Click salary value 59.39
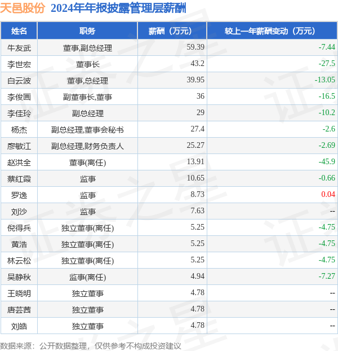This screenshot has width=338, height=351. 195,47
